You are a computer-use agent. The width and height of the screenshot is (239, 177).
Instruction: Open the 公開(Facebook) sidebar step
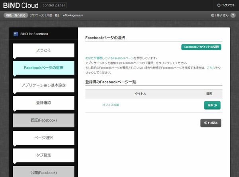click(x=43, y=171)
